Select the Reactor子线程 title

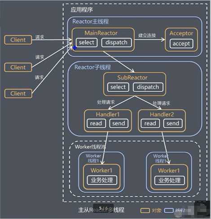92,67
